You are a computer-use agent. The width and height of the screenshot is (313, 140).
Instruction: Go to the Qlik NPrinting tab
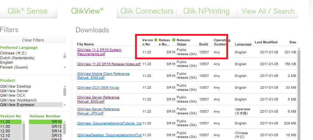(x=206, y=11)
